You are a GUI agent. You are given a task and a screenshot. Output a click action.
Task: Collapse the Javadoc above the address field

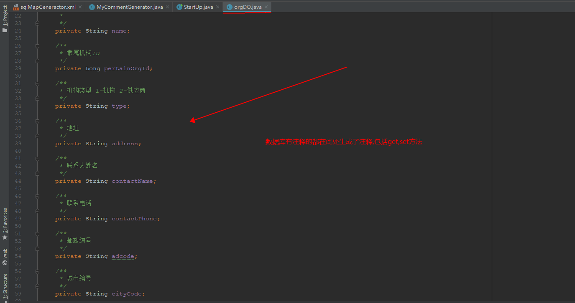[37, 121]
